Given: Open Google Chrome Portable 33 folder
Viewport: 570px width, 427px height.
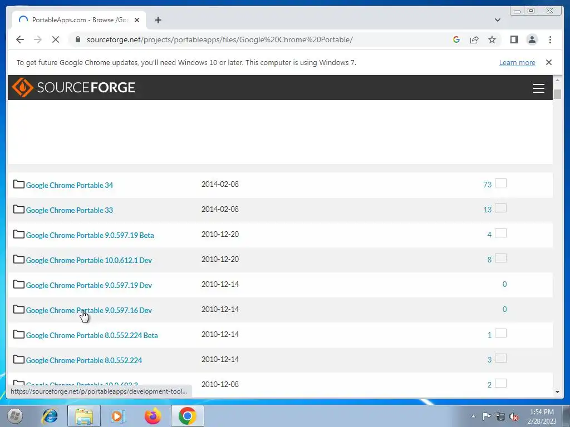Looking at the screenshot, I should pos(70,210).
